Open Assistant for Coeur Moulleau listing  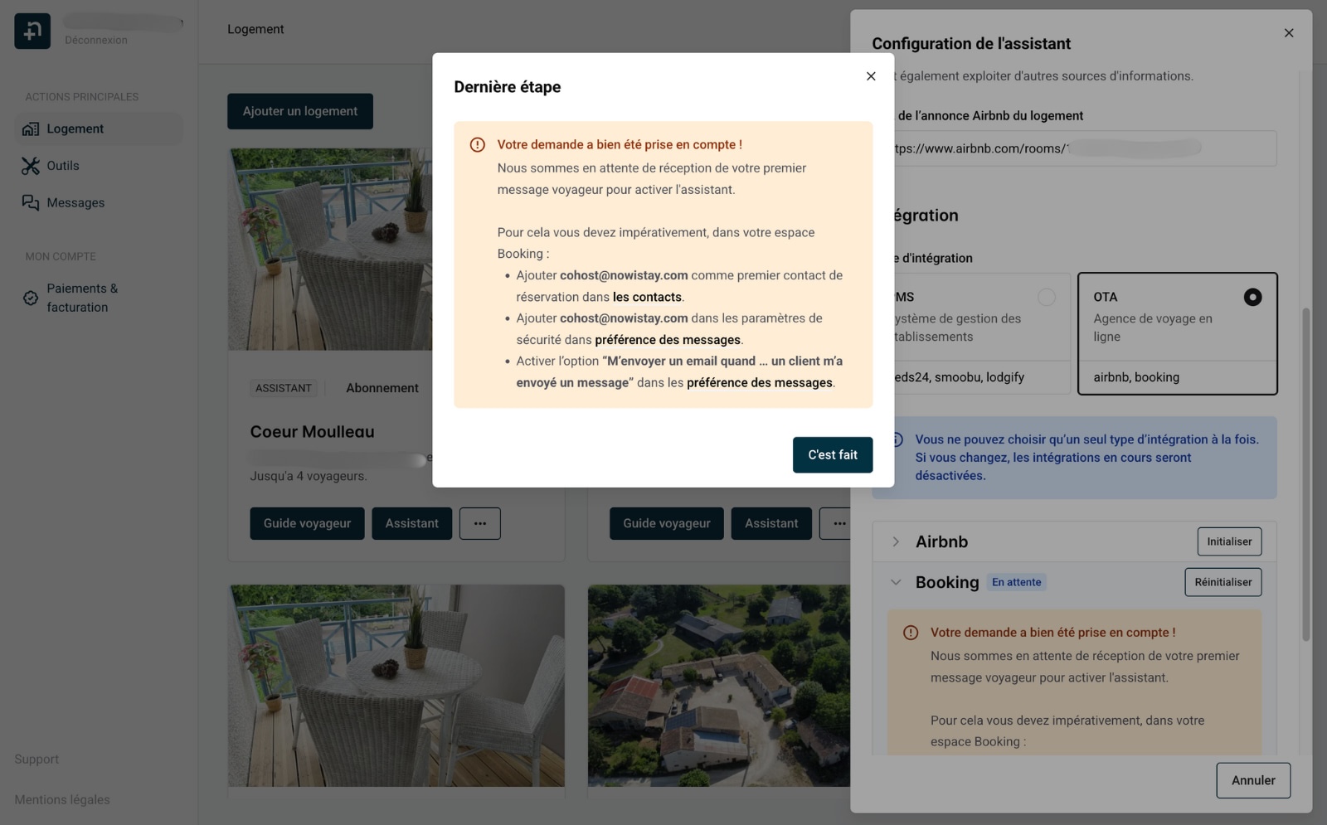pyautogui.click(x=411, y=523)
